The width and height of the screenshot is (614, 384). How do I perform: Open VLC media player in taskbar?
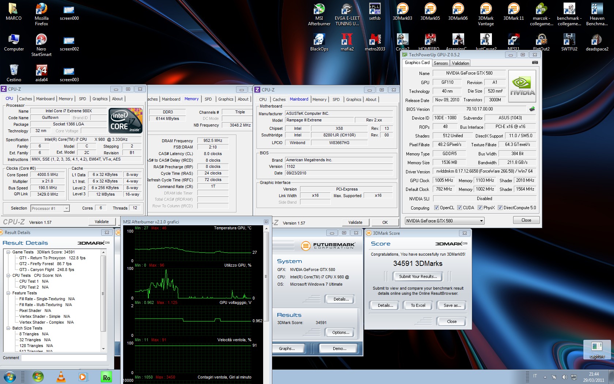tap(61, 376)
